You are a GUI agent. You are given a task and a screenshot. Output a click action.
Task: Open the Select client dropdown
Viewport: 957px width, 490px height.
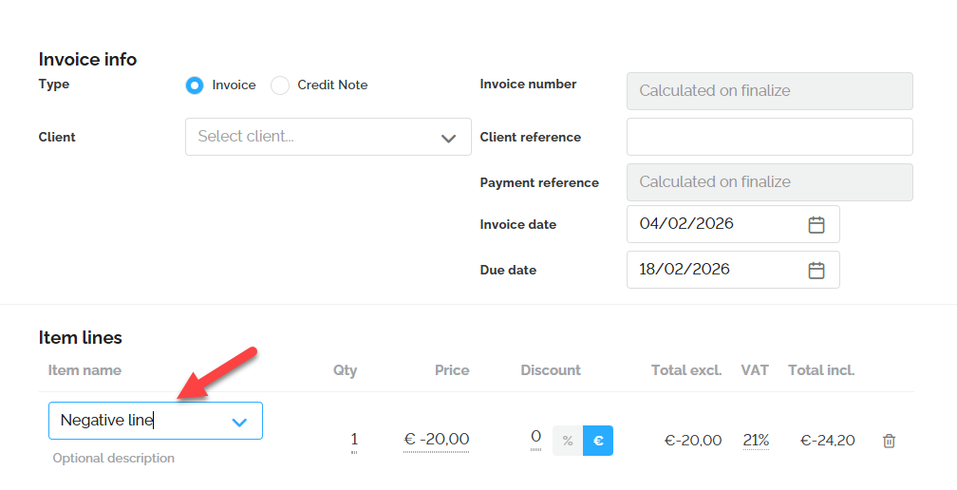coord(328,137)
